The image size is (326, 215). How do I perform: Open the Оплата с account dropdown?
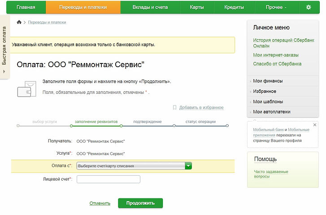point(134,166)
